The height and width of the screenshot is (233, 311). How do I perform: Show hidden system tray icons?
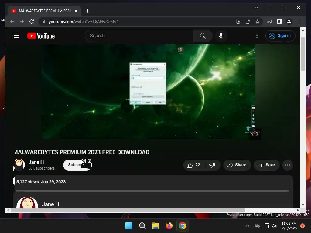248,226
